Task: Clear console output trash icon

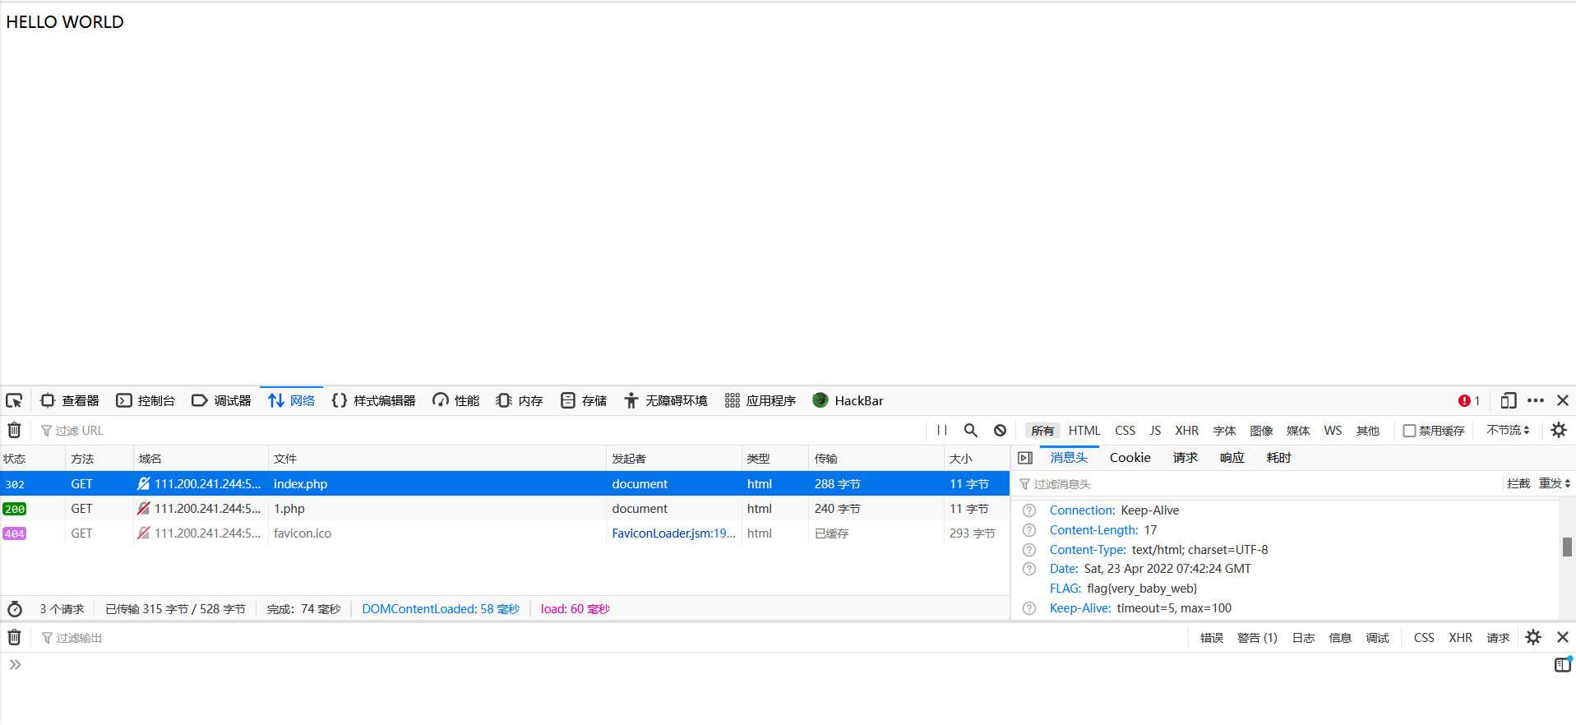Action: (x=14, y=637)
